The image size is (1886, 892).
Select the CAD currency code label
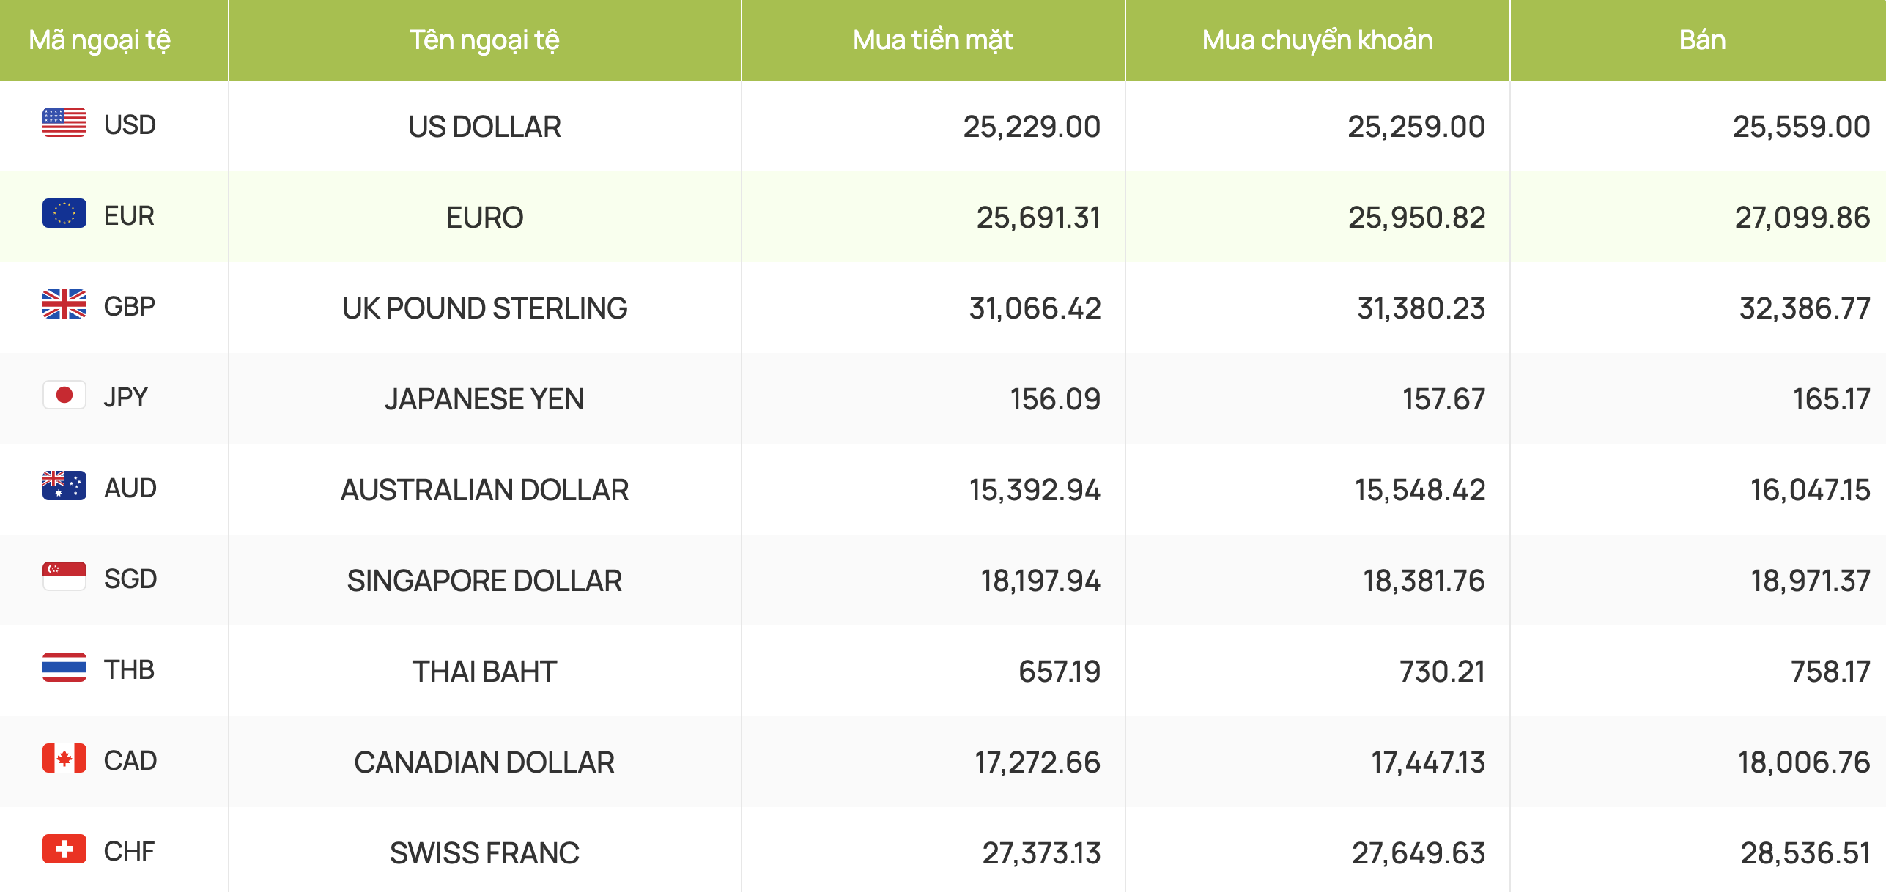(x=130, y=760)
